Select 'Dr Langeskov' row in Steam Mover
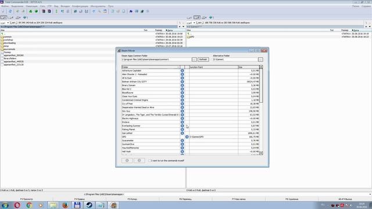This screenshot has width=372, height=209. [190, 115]
